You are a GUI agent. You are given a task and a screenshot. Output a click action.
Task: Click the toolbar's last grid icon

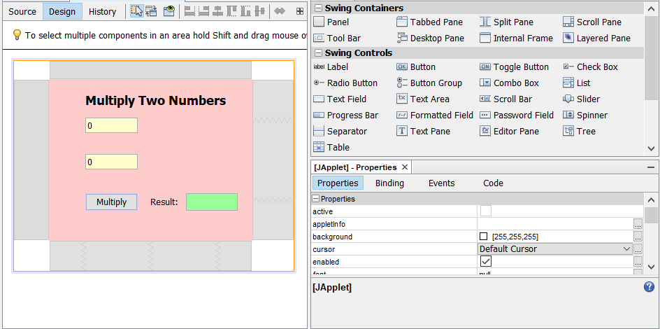point(300,11)
